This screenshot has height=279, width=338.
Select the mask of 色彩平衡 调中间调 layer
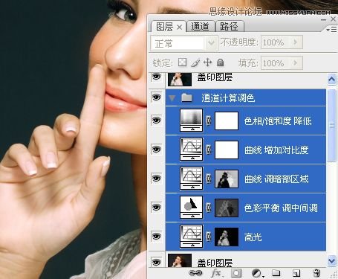point(227,208)
